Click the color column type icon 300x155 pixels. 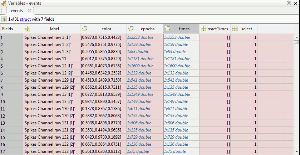click(84, 29)
